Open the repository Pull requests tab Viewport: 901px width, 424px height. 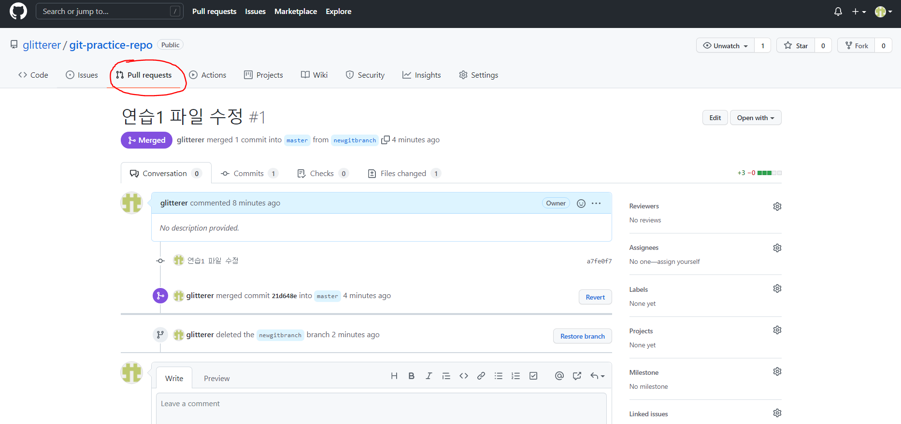click(144, 75)
